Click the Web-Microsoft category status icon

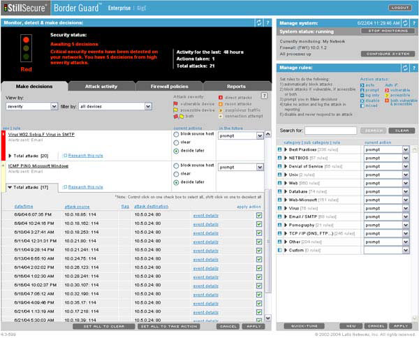pos(279,200)
